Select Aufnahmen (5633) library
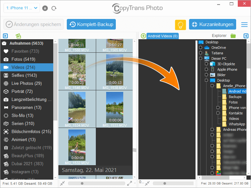Viewport: 251px width, 188px height. point(26,43)
